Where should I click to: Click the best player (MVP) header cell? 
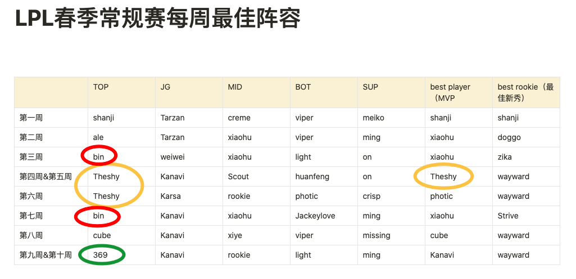click(451, 92)
